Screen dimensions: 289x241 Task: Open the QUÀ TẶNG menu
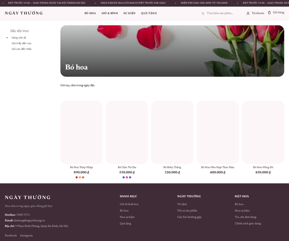pyautogui.click(x=149, y=13)
